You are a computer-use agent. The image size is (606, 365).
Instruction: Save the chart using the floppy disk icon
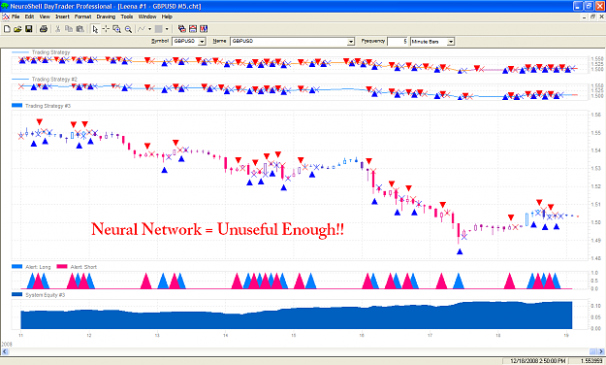pyautogui.click(x=28, y=29)
